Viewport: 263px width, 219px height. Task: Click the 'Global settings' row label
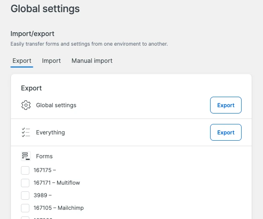[x=56, y=105]
